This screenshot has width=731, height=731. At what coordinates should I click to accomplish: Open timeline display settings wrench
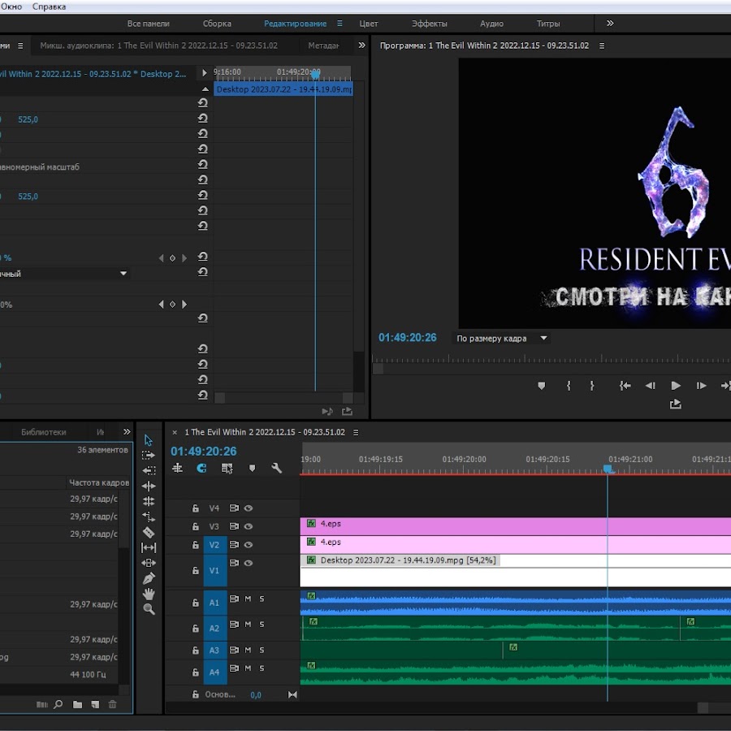click(276, 468)
